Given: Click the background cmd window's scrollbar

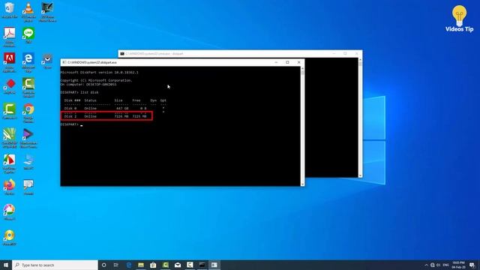Looking at the screenshot, I should (x=360, y=118).
